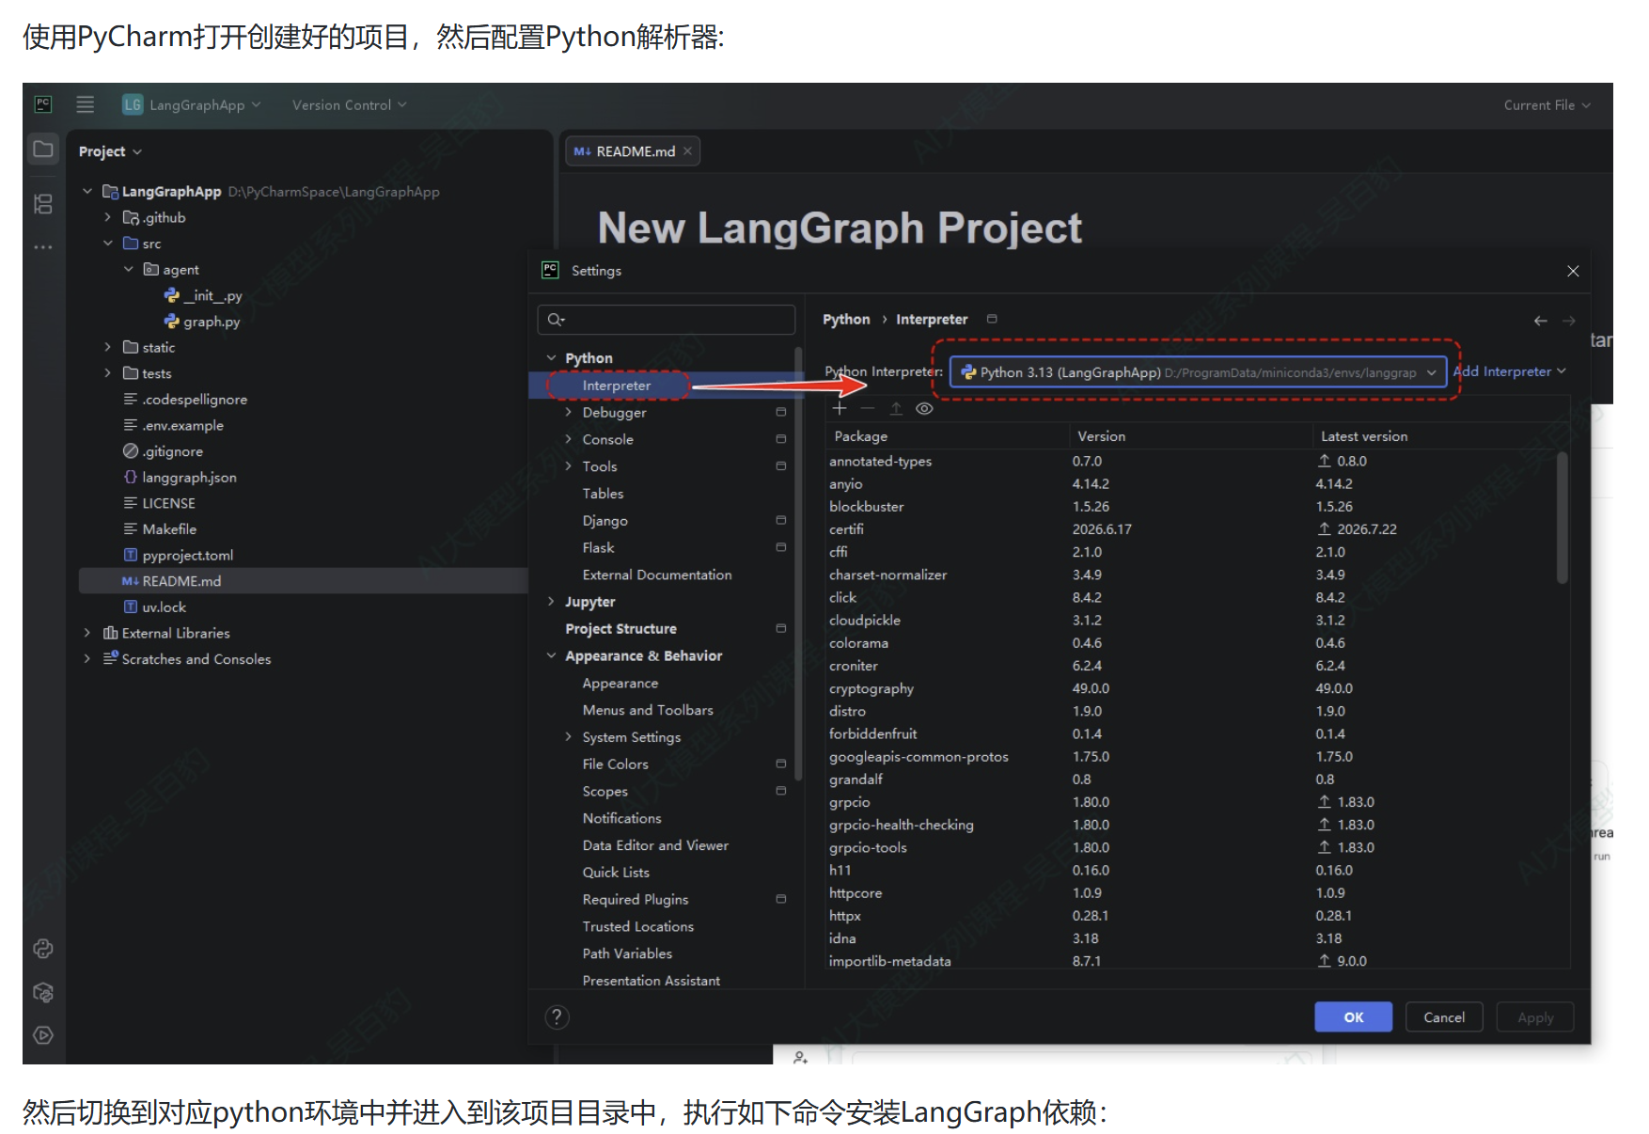Open the Structure tool window icon
Image resolution: width=1649 pixels, height=1134 pixels.
[43, 204]
